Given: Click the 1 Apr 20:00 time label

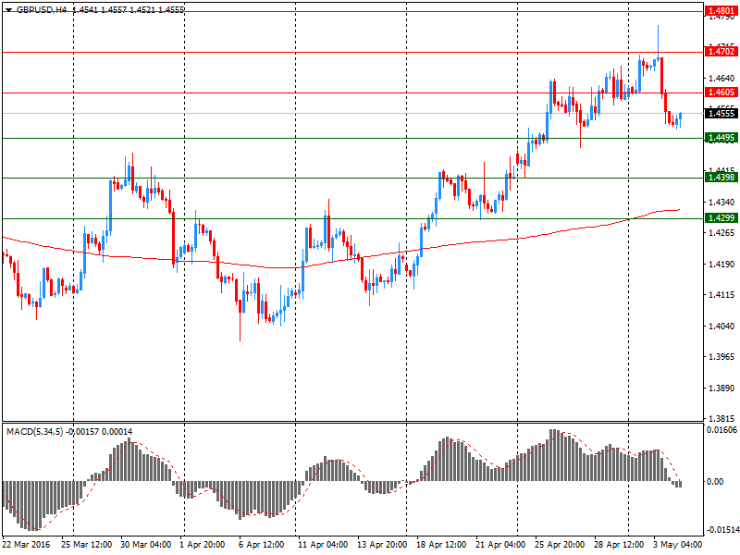Looking at the screenshot, I should coord(203,544).
